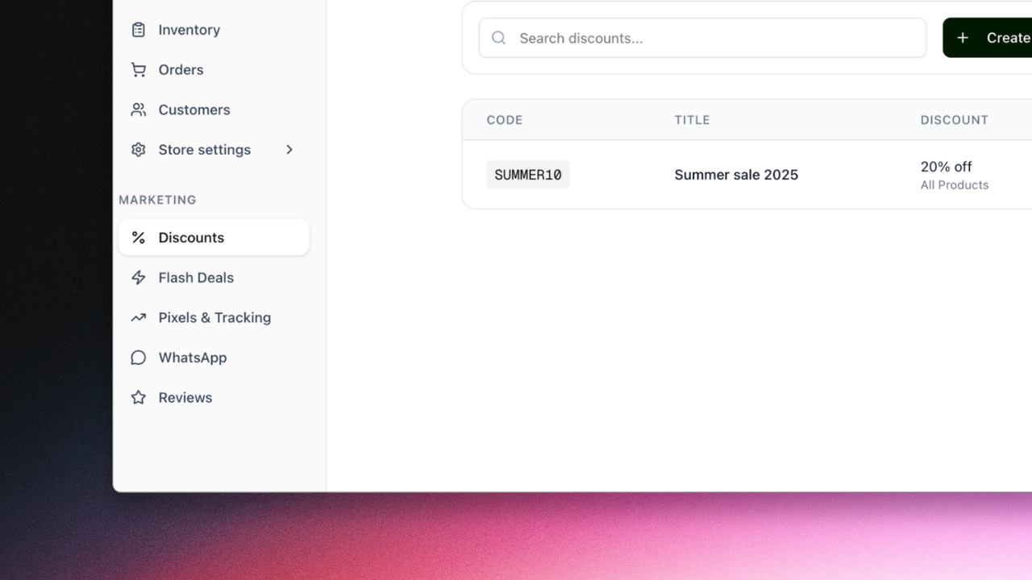Select the SUMMER10 code badge

tap(528, 174)
